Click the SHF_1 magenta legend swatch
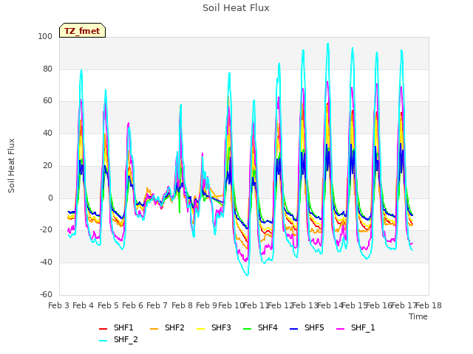The width and height of the screenshot is (473, 354). pos(340,329)
